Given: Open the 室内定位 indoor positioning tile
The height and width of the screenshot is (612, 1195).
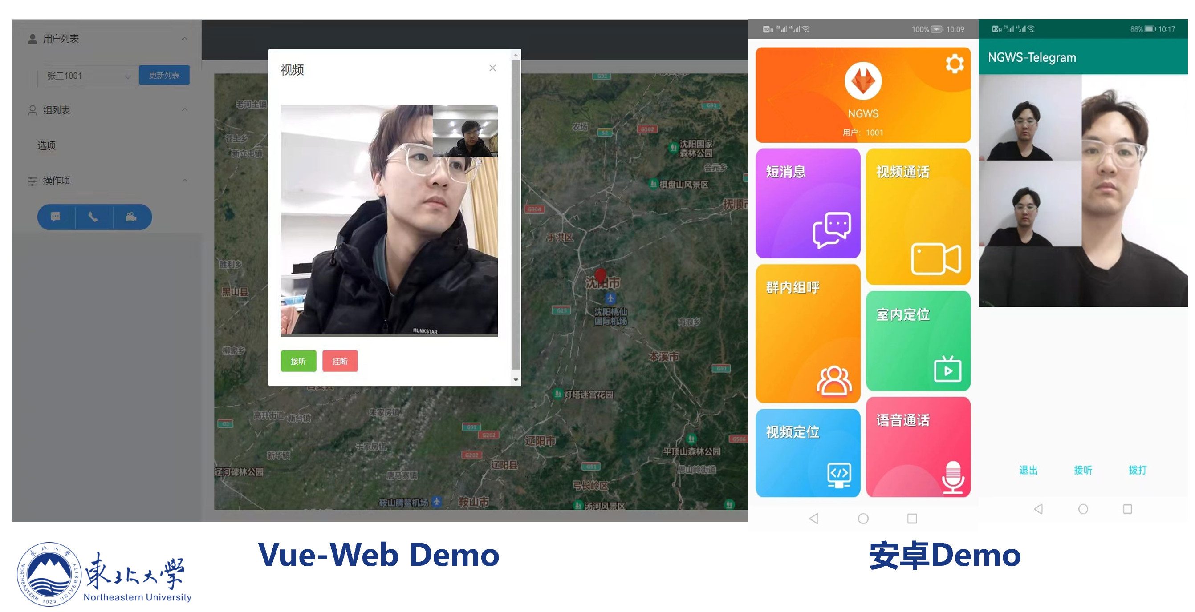Looking at the screenshot, I should click(x=918, y=341).
